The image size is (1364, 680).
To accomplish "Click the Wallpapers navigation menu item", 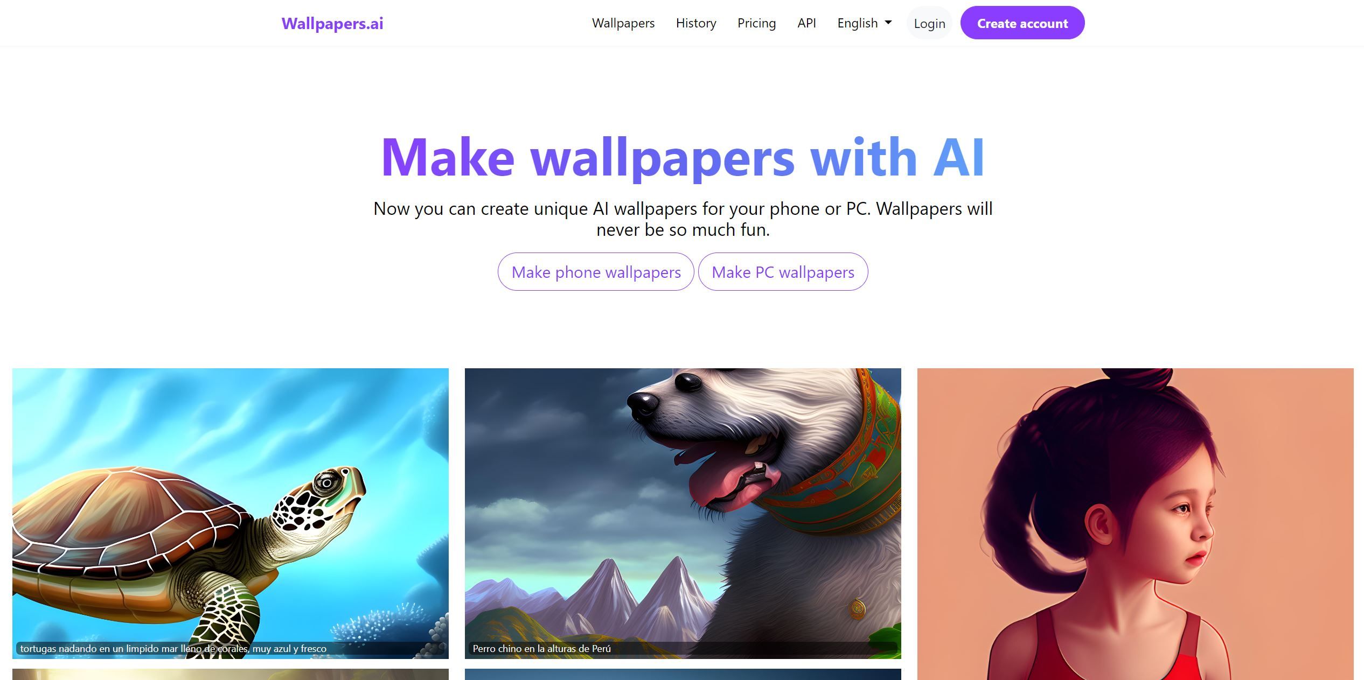I will click(x=624, y=23).
